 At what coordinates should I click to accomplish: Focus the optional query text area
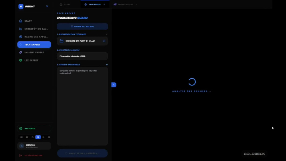pos(82,106)
